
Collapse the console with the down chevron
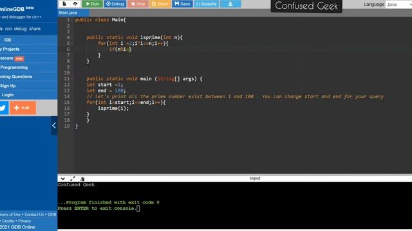coord(63,178)
